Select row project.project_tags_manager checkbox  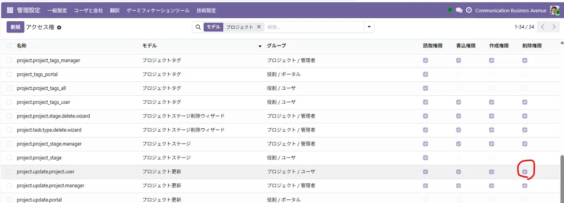(9, 60)
